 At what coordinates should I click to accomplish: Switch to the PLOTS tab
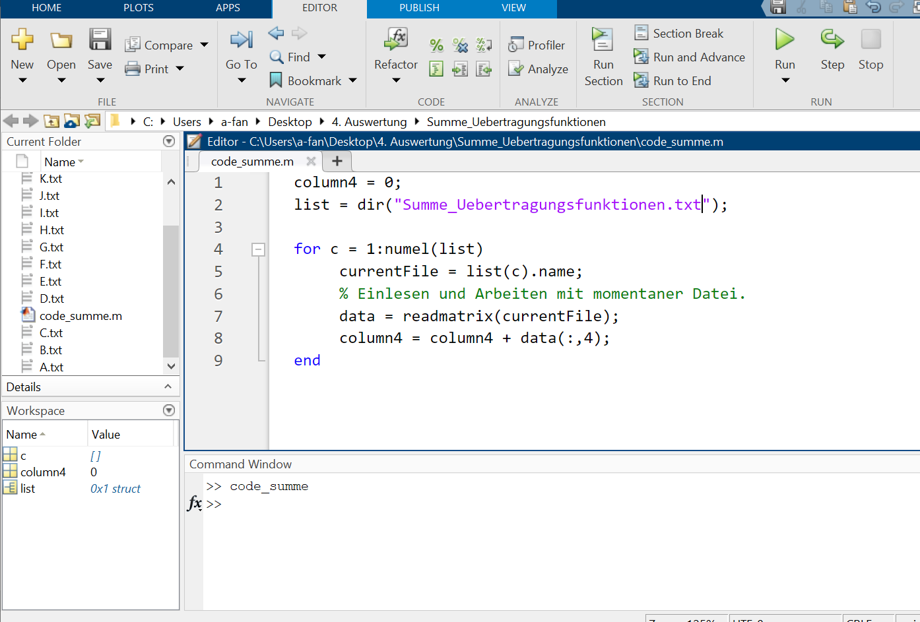pos(139,8)
